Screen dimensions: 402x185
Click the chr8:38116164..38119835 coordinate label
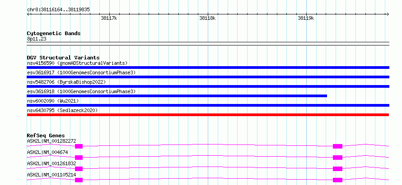58,10
